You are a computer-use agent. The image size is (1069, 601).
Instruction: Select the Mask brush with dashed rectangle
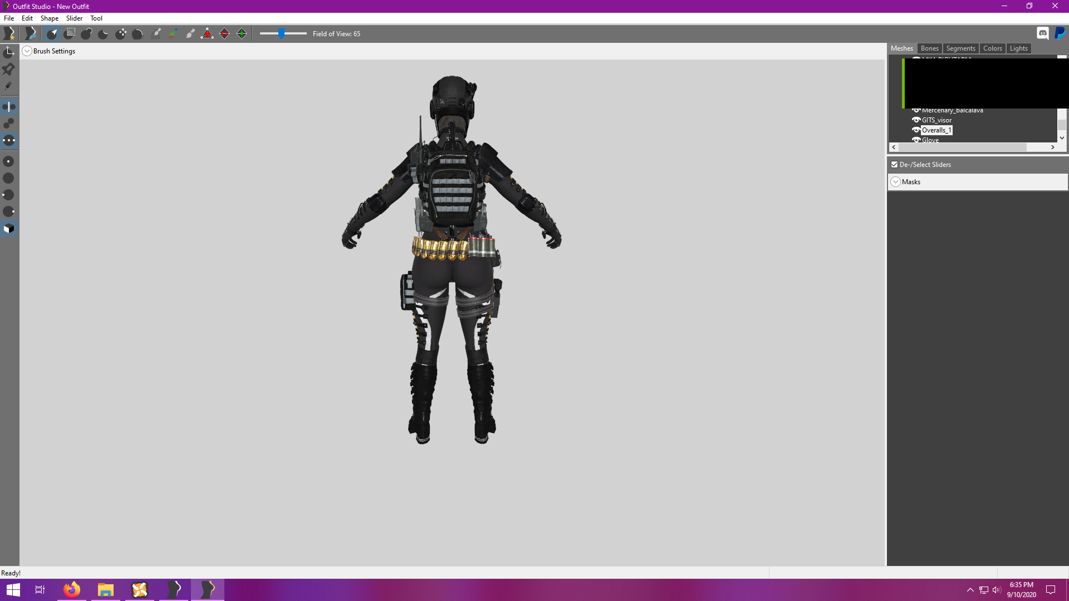70,34
